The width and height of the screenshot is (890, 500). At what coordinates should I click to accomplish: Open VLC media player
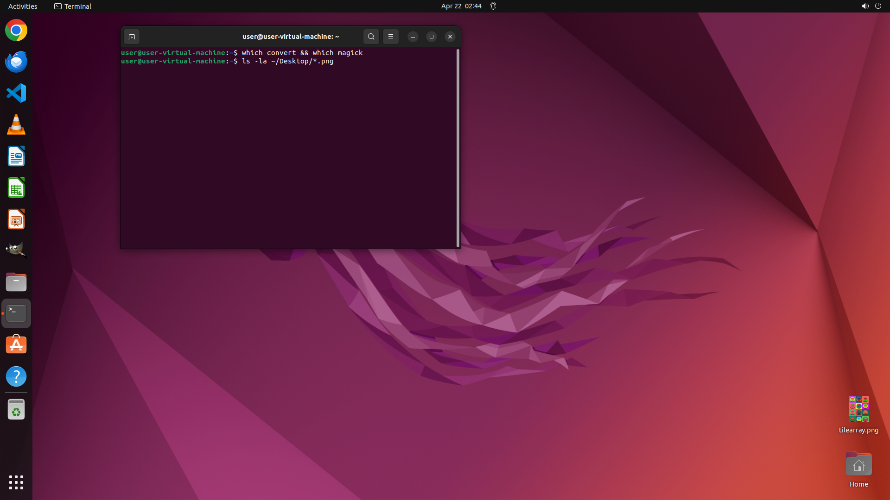16,125
